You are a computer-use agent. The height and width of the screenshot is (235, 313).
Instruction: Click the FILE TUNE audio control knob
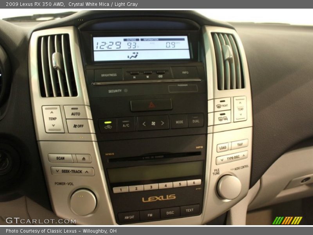click(229, 187)
